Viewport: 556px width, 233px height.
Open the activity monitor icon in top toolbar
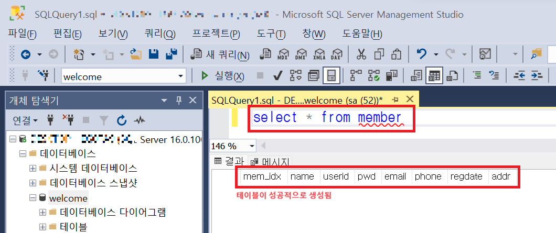pos(485,54)
